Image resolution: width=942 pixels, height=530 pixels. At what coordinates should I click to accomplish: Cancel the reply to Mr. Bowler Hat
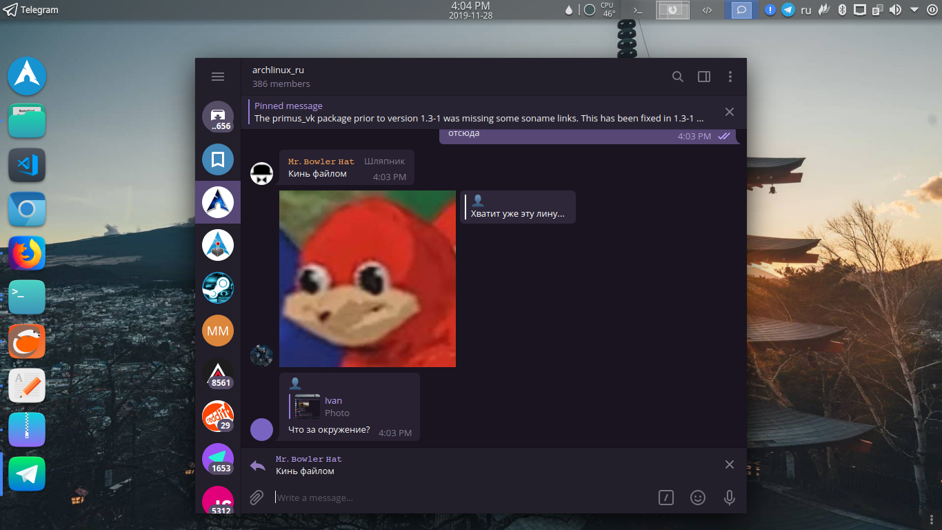tap(730, 464)
